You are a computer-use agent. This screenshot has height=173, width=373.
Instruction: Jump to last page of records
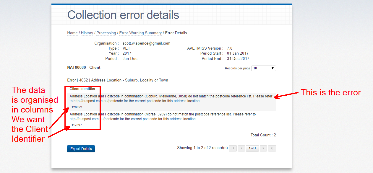[272, 148]
